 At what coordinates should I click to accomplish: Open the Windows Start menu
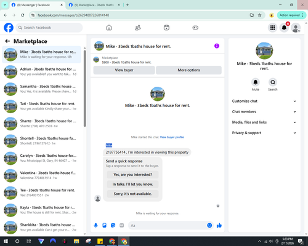[6, 241]
